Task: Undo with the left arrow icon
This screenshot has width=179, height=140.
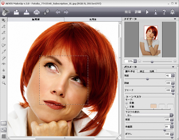Action: coord(58,12)
